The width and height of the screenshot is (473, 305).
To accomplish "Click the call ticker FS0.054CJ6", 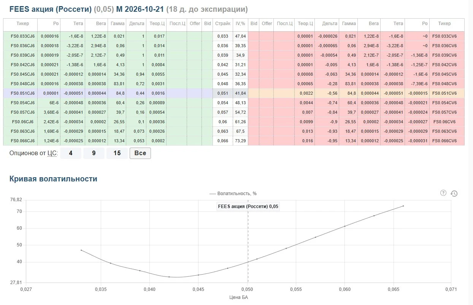I will click(x=22, y=103).
